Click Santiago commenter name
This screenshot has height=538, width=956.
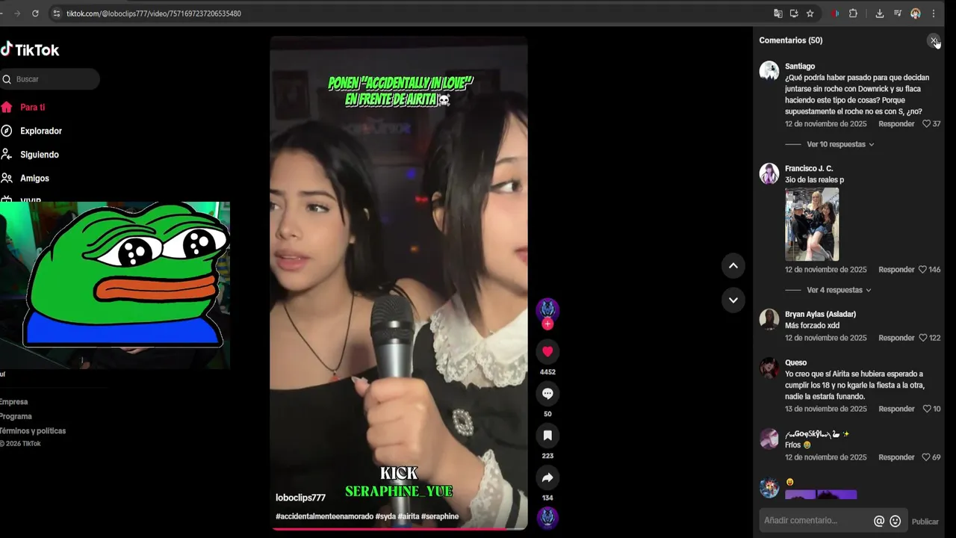pyautogui.click(x=800, y=67)
